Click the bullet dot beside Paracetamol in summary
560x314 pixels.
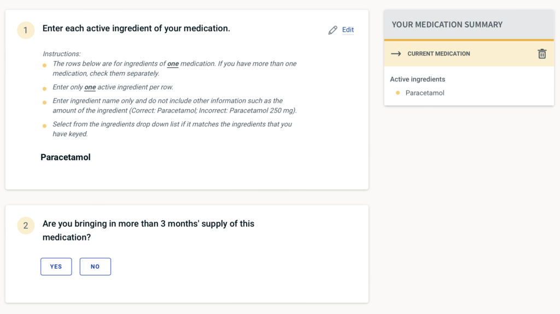(x=398, y=93)
